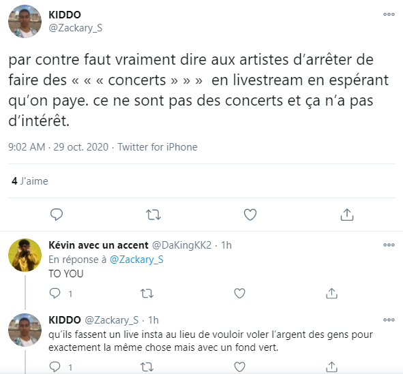The height and width of the screenshot is (374, 403).
Task: Open more options on KIDDO's reply
Action: [x=389, y=320]
